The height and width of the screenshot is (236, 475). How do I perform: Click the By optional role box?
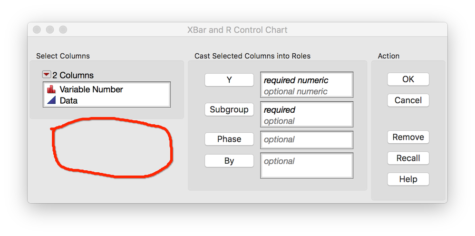pyautogui.click(x=307, y=166)
